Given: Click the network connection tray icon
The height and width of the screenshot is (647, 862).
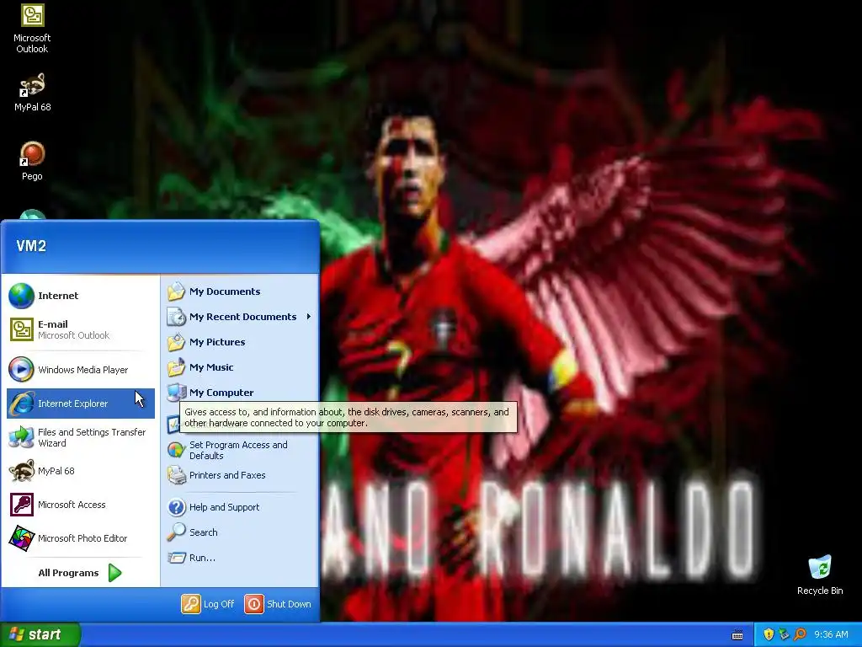Looking at the screenshot, I should coord(784,635).
